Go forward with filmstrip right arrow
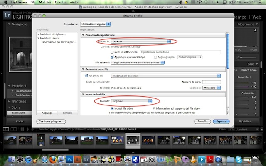The image size is (266, 166). coord(32,129)
